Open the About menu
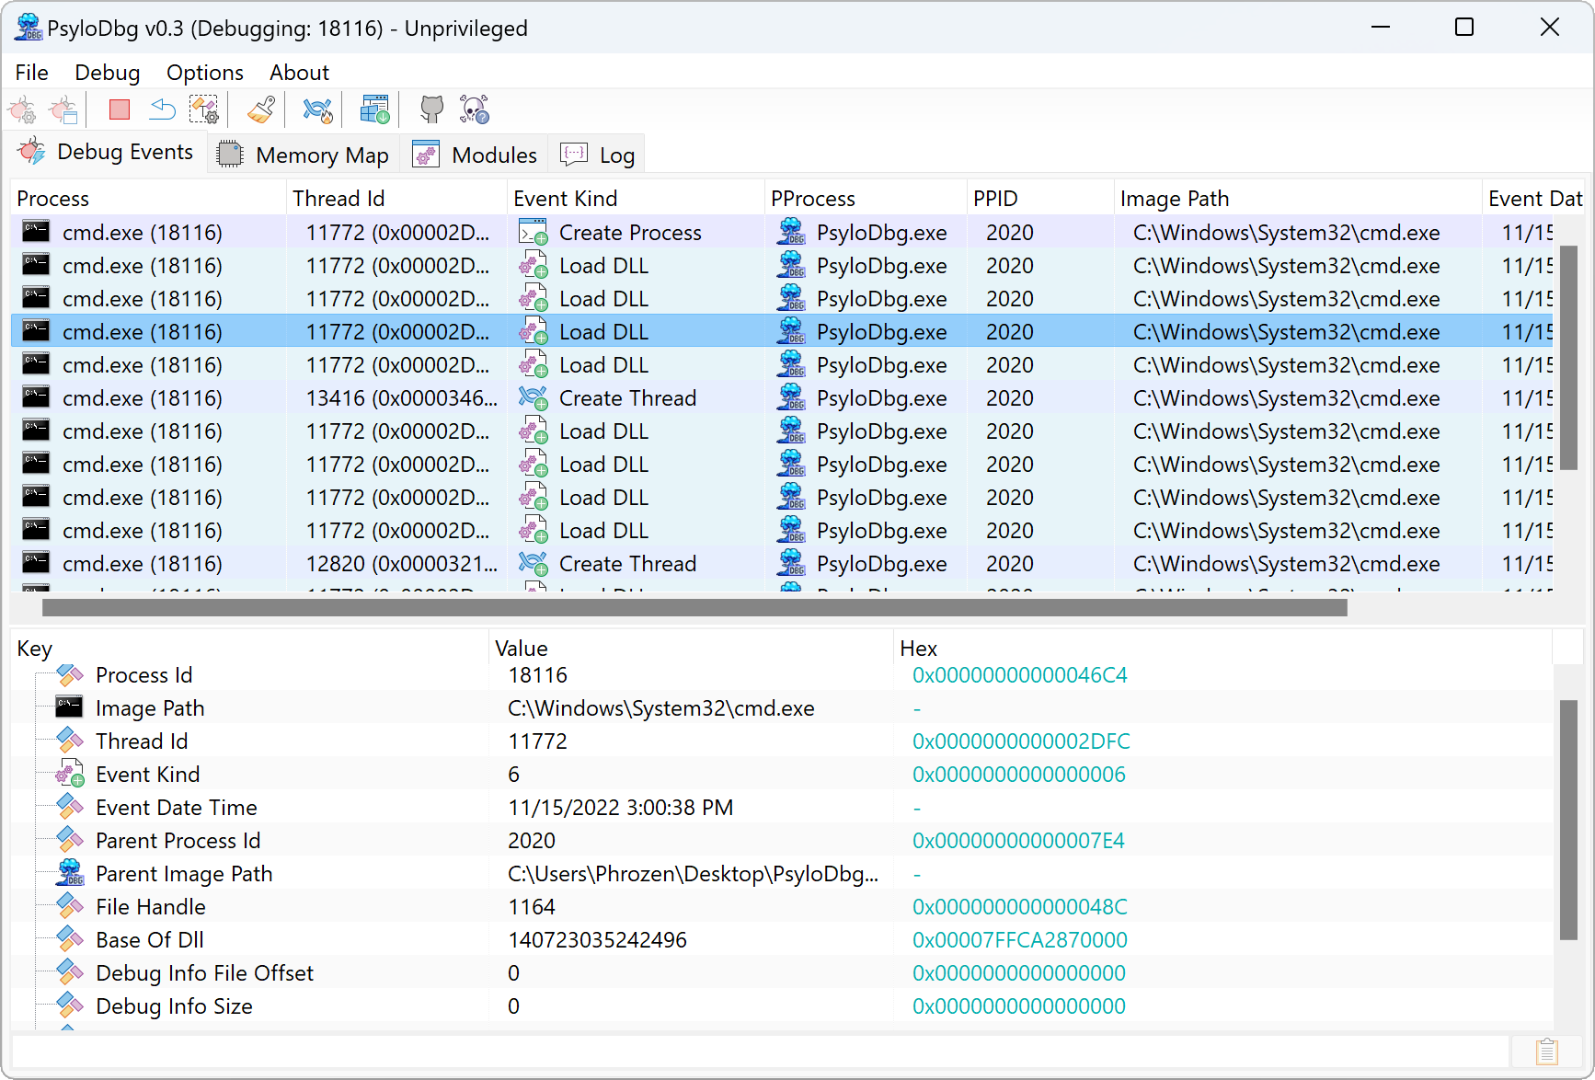Image resolution: width=1595 pixels, height=1080 pixels. (299, 73)
